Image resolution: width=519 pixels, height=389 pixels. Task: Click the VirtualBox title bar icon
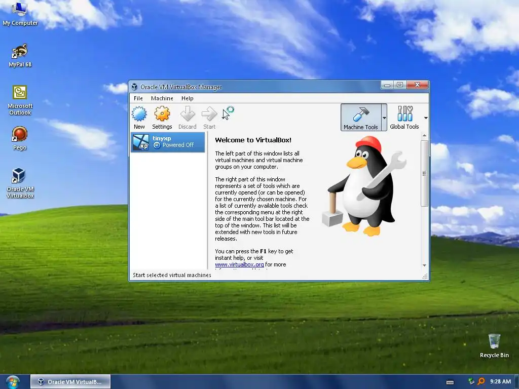(134, 87)
